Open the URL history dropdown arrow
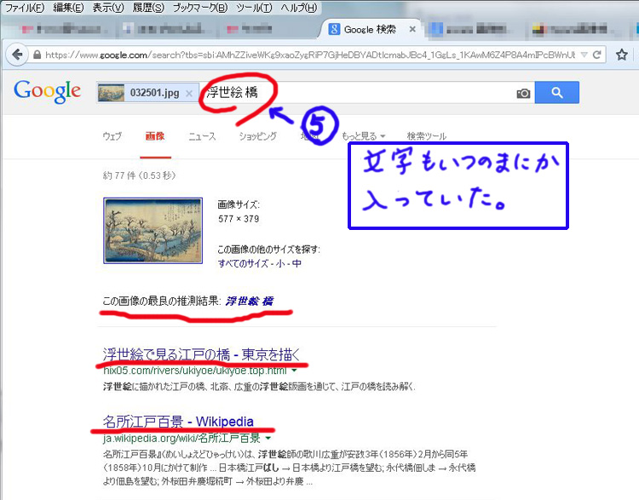Viewport: 639px width, 500px height. click(584, 55)
